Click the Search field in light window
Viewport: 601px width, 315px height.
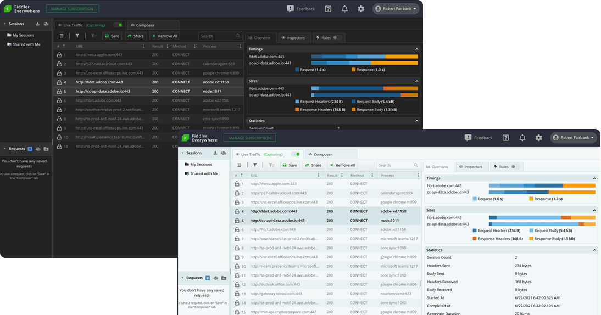(398, 165)
